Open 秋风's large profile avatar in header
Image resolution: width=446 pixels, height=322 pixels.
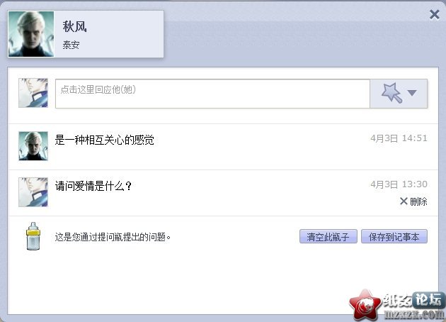(x=31, y=34)
